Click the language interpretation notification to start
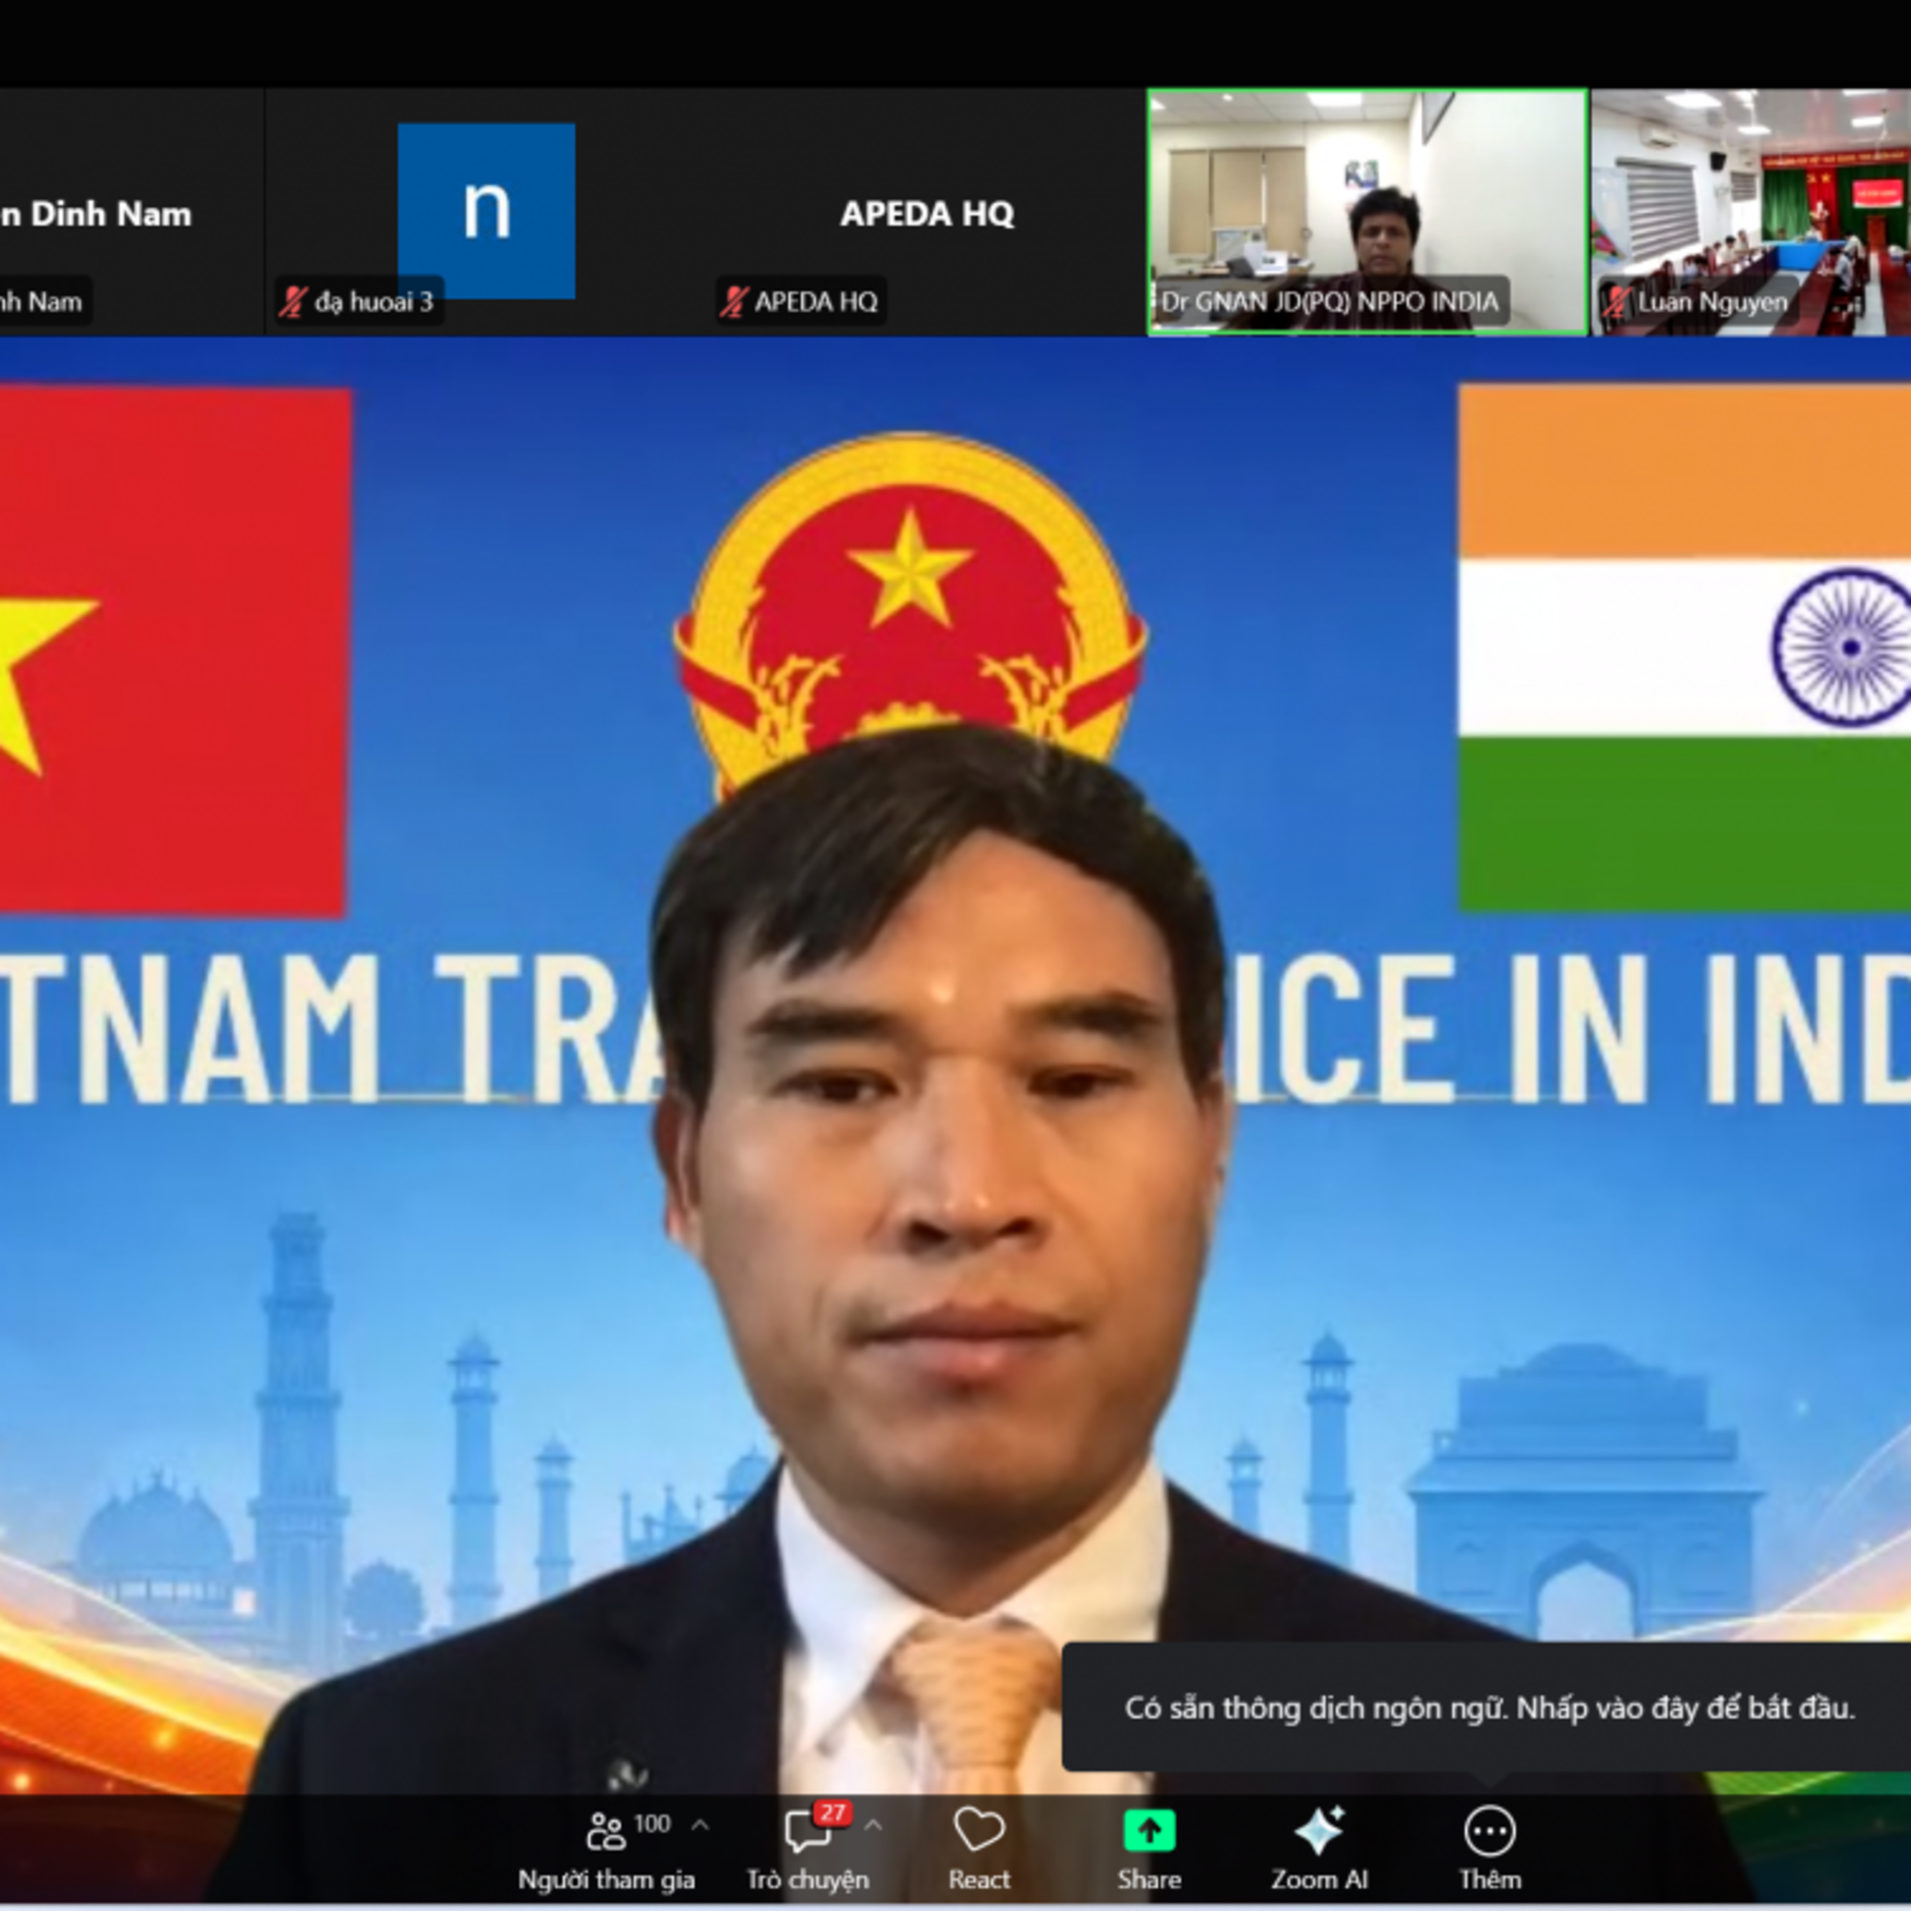 [x=1487, y=1708]
